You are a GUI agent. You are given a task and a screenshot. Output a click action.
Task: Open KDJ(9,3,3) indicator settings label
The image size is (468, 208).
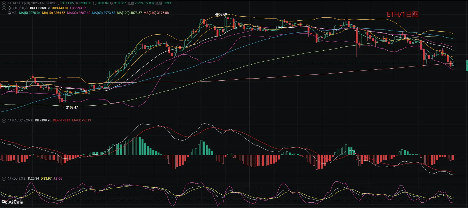(x=19, y=179)
